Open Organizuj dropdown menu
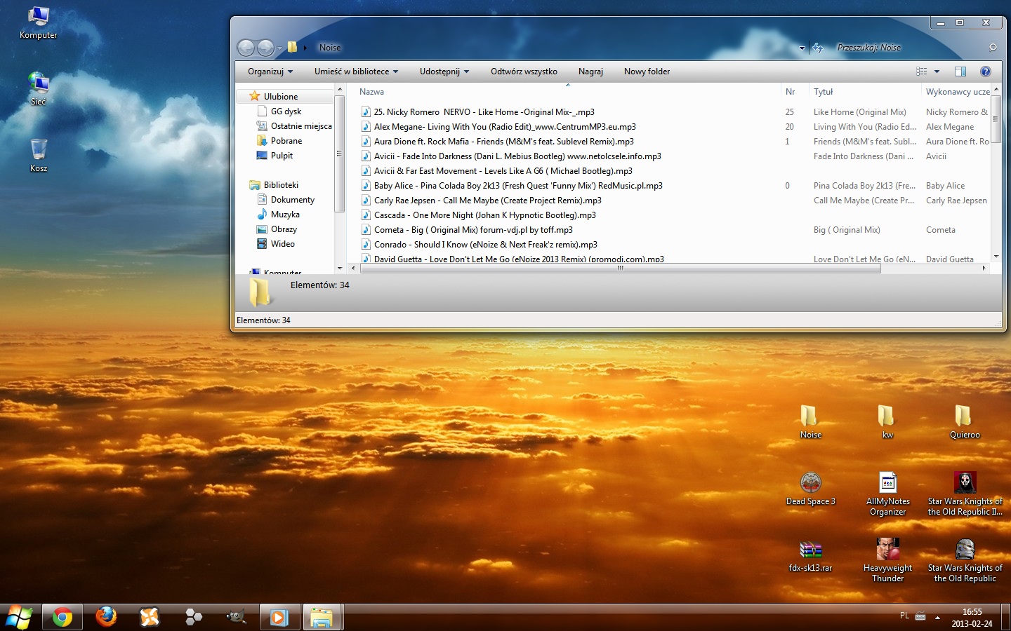This screenshot has height=631, width=1011. pos(270,72)
